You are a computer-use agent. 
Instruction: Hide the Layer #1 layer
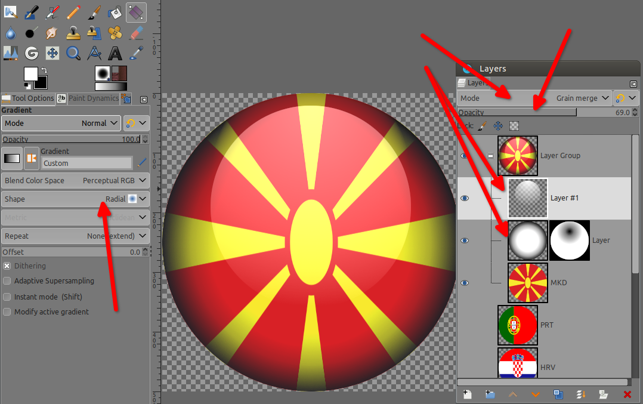[x=465, y=198]
